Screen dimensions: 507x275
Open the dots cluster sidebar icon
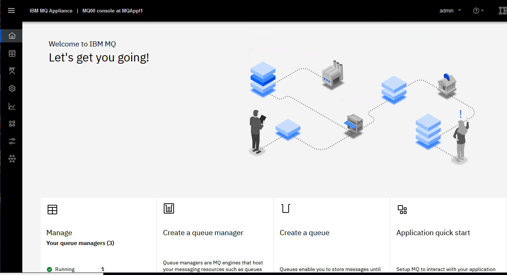pyautogui.click(x=12, y=159)
